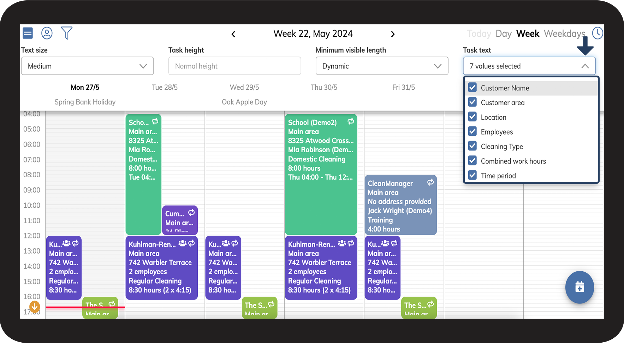The width and height of the screenshot is (624, 343).
Task: Click the user profile icon
Action: click(47, 33)
